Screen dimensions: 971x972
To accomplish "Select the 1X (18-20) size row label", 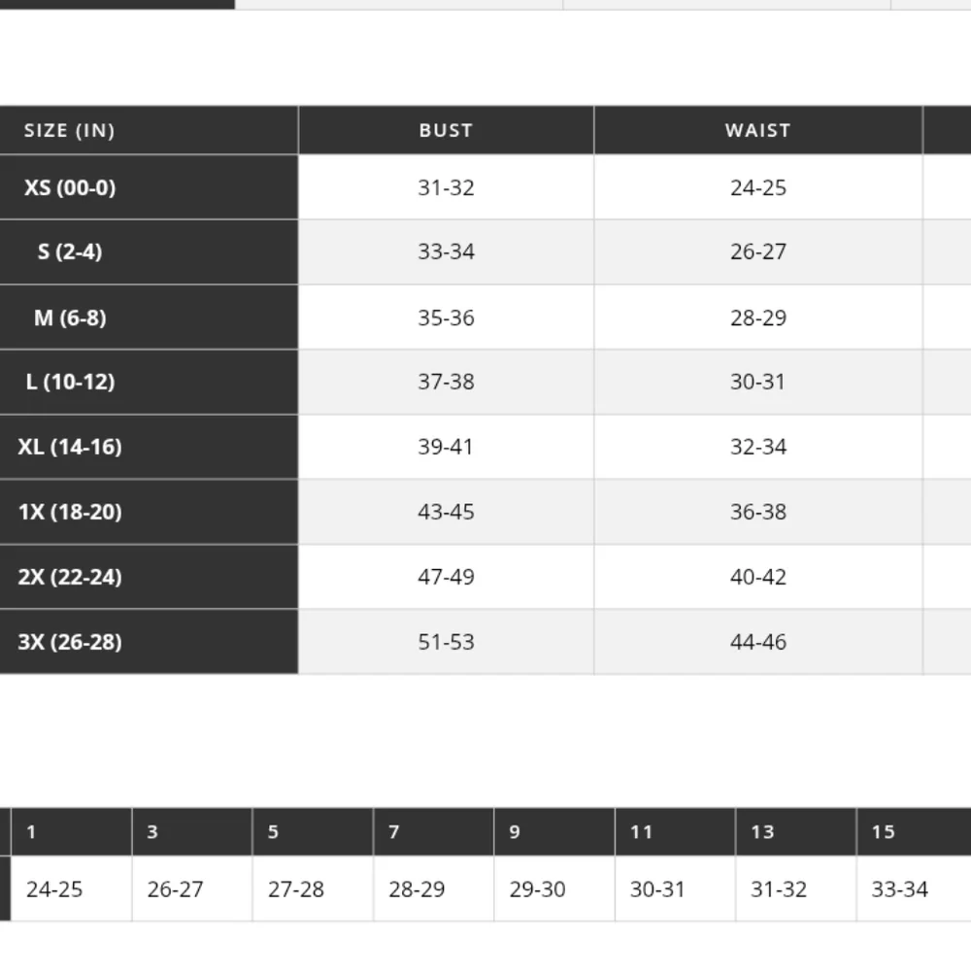I will 70,512.
